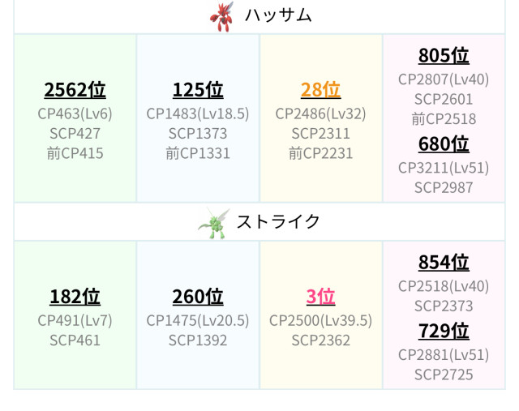The height and width of the screenshot is (411, 519).
Task: Click CP1483(Lv18.5) in Scizor's blue cell
Action: (x=198, y=113)
